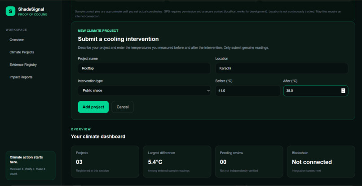Viewport: 362px width, 186px height.
Task: Click the Climate action starts here card
Action: tap(31, 165)
